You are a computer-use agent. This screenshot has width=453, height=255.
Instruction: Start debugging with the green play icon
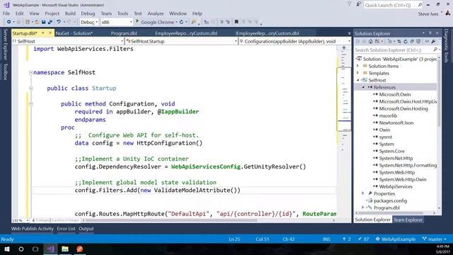point(137,22)
